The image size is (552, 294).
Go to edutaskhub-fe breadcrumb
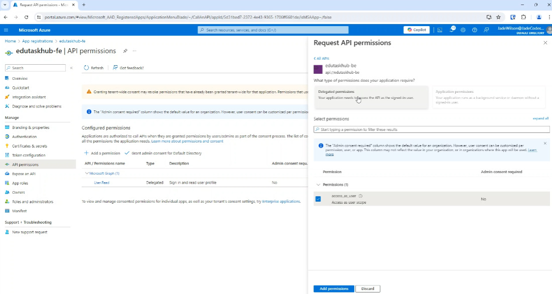(72, 41)
